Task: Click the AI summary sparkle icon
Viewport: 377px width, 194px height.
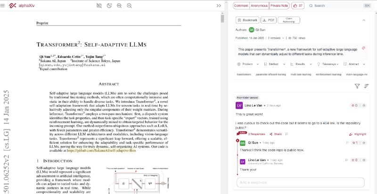Action: coord(363,48)
